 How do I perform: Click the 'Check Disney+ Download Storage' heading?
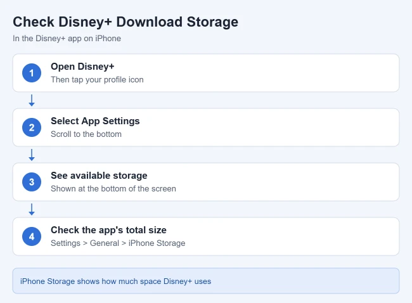click(126, 22)
